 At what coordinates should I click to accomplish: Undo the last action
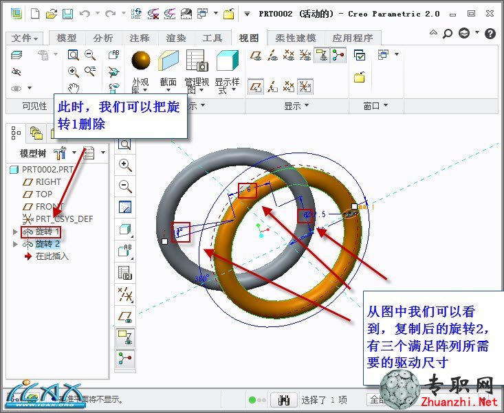coord(85,14)
